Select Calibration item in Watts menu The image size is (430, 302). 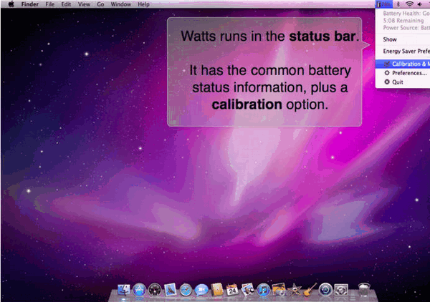(x=403, y=64)
